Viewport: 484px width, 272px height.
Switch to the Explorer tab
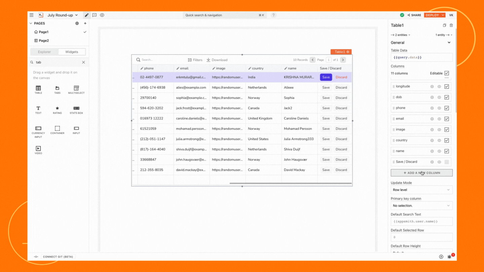pos(44,52)
